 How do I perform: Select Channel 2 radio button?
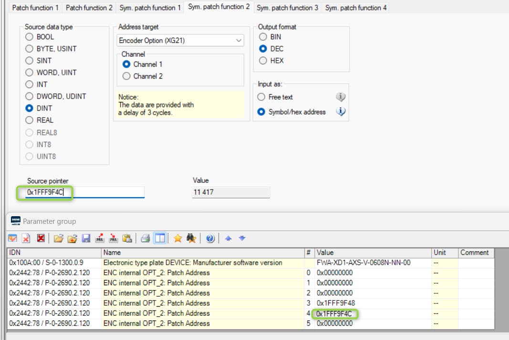click(126, 76)
